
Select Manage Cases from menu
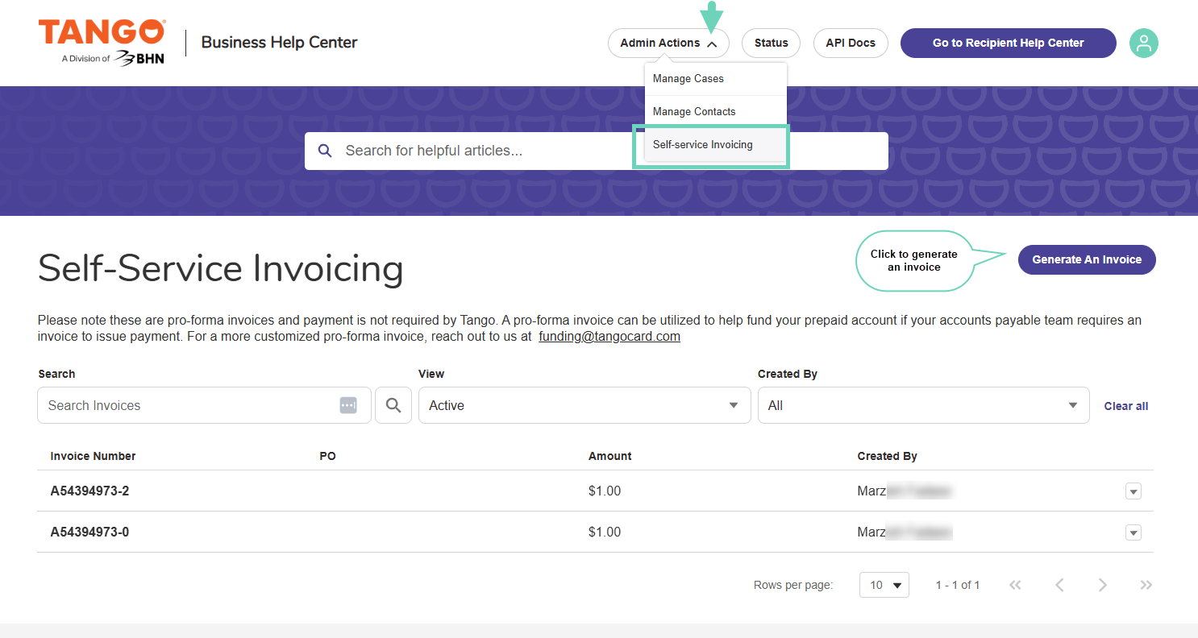[x=688, y=79]
